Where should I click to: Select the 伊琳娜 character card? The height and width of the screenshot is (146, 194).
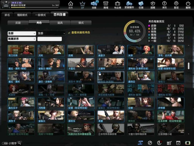(171, 103)
